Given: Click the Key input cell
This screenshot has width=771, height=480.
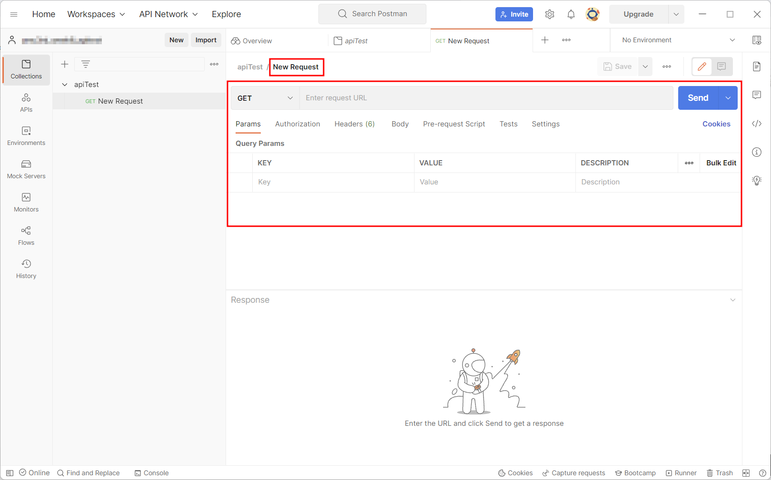Looking at the screenshot, I should [x=333, y=182].
